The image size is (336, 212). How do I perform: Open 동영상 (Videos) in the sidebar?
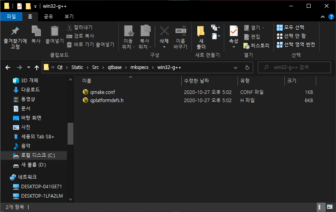24,99
